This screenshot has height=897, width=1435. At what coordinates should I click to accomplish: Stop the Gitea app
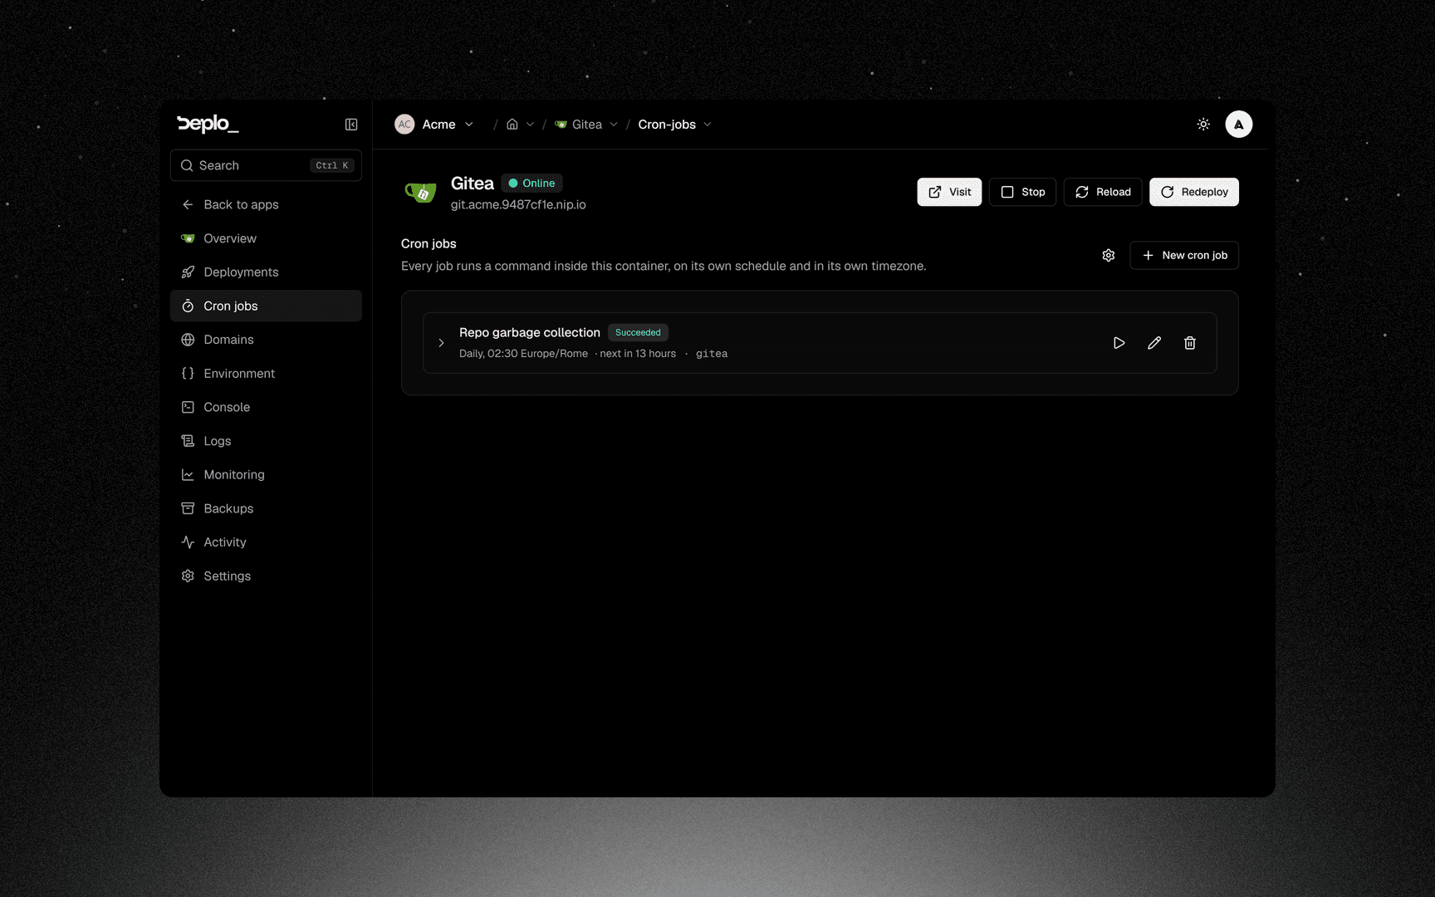pos(1022,192)
